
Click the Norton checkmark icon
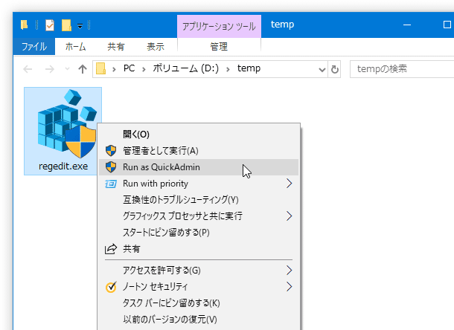tap(111, 287)
